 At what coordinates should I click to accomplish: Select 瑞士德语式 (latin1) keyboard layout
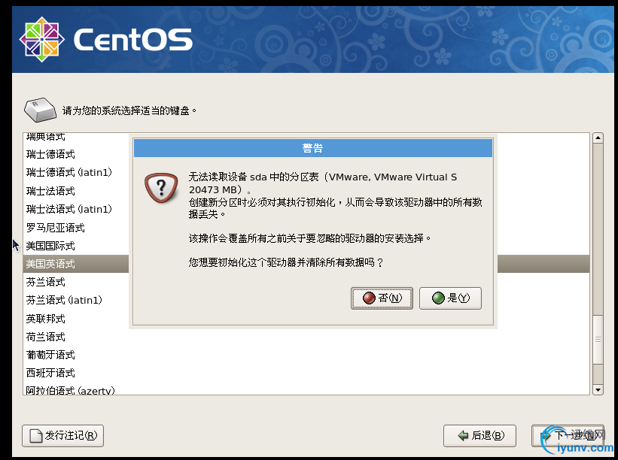coord(68,173)
